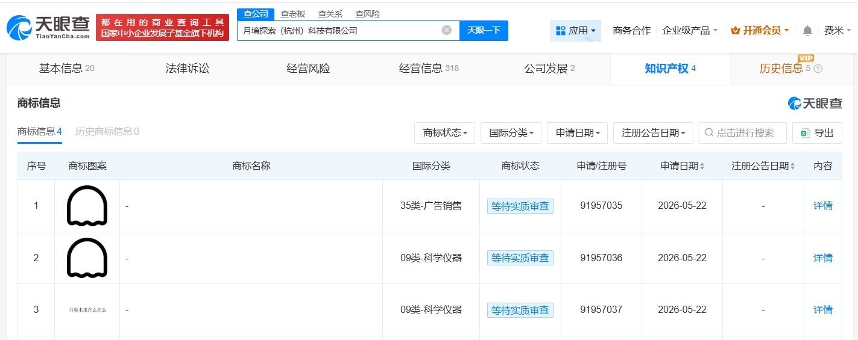Open the 经营信息 tab
Image resolution: width=858 pixels, height=340 pixels.
click(x=429, y=69)
